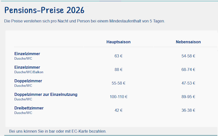Click the EC-Karte payment note text
The image size is (218, 136).
[58, 131]
